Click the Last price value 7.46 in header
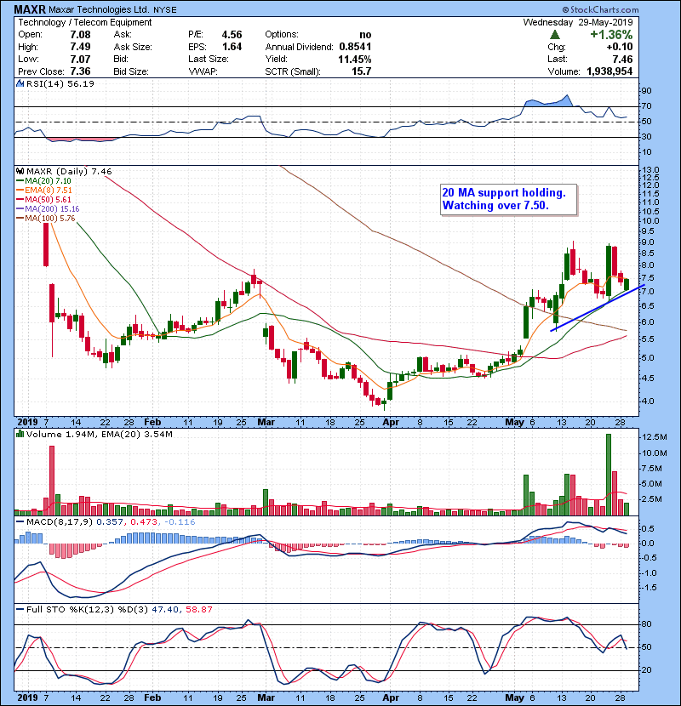Viewport: 681px width, 706px height. click(622, 59)
